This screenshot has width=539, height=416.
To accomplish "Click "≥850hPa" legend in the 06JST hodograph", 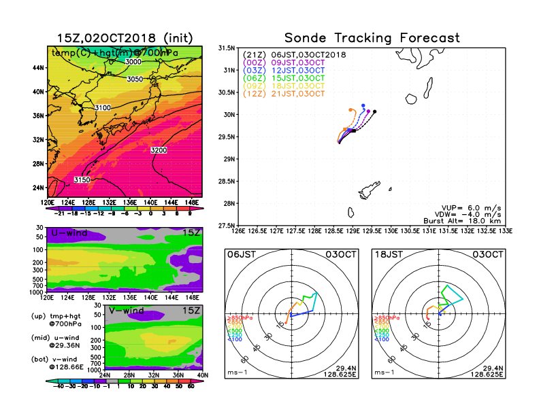I will coord(240,318).
